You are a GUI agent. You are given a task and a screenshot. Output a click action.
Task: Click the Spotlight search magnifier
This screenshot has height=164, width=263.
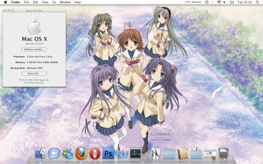pyautogui.click(x=258, y=2)
